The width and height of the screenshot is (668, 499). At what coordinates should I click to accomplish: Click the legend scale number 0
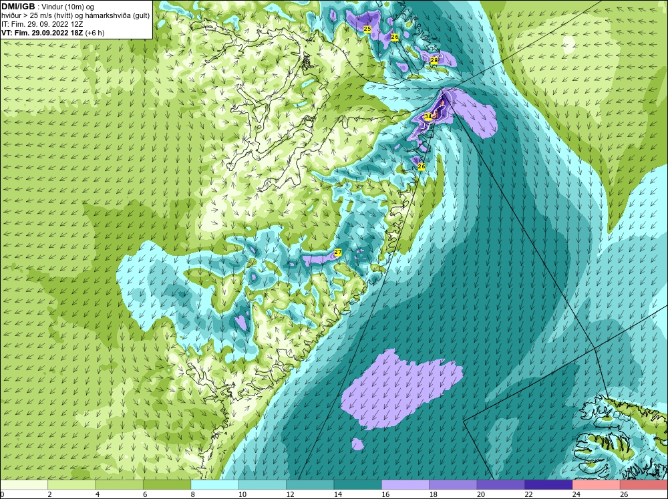click(x=2, y=494)
